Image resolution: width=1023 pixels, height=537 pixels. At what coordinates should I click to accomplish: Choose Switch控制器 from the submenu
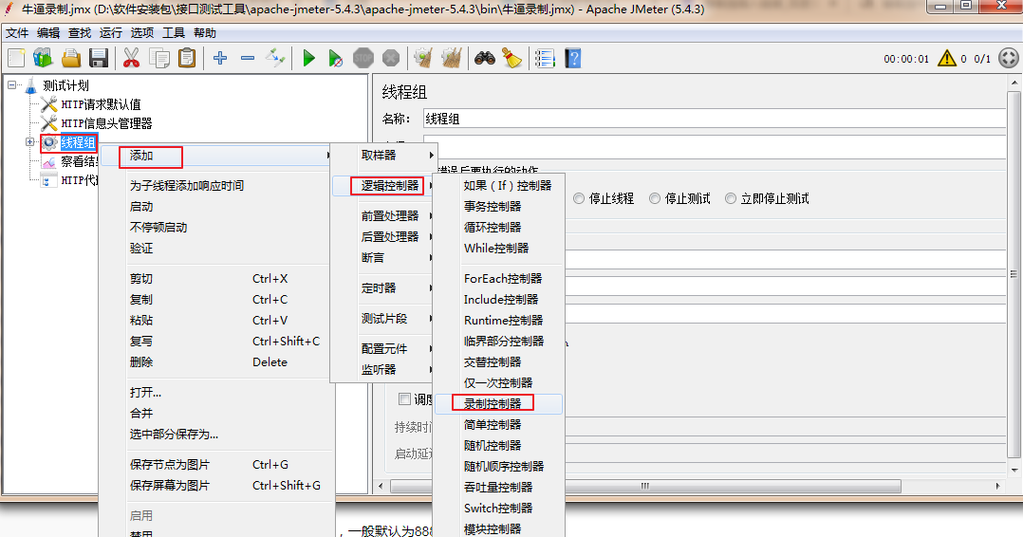tap(498, 509)
